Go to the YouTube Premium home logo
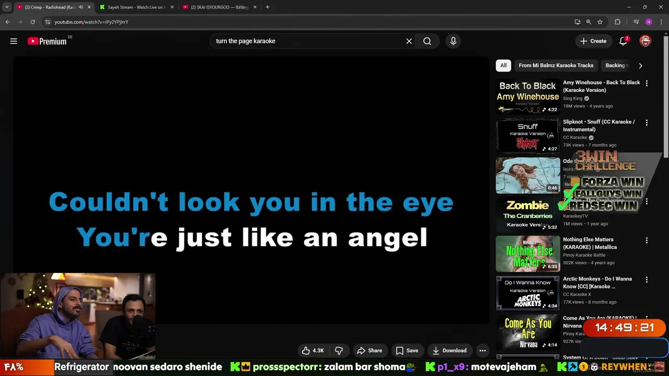Screen dimensions: 669x376 48,41
